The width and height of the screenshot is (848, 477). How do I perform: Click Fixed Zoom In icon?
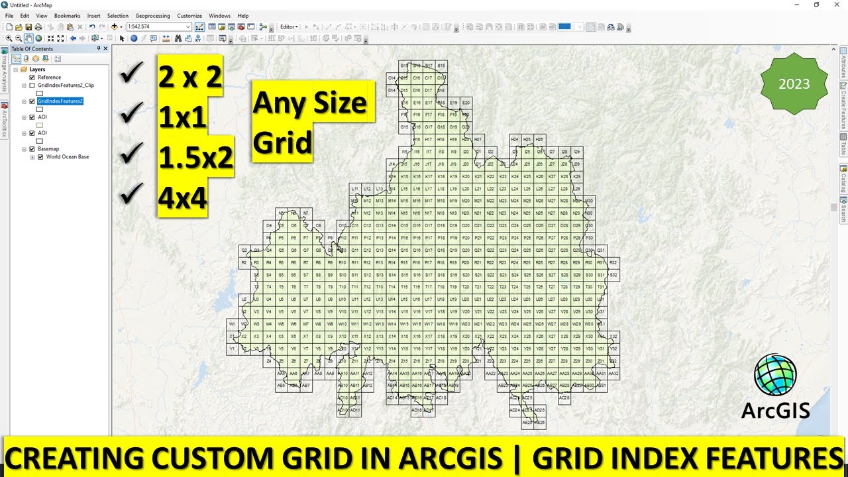[51, 38]
